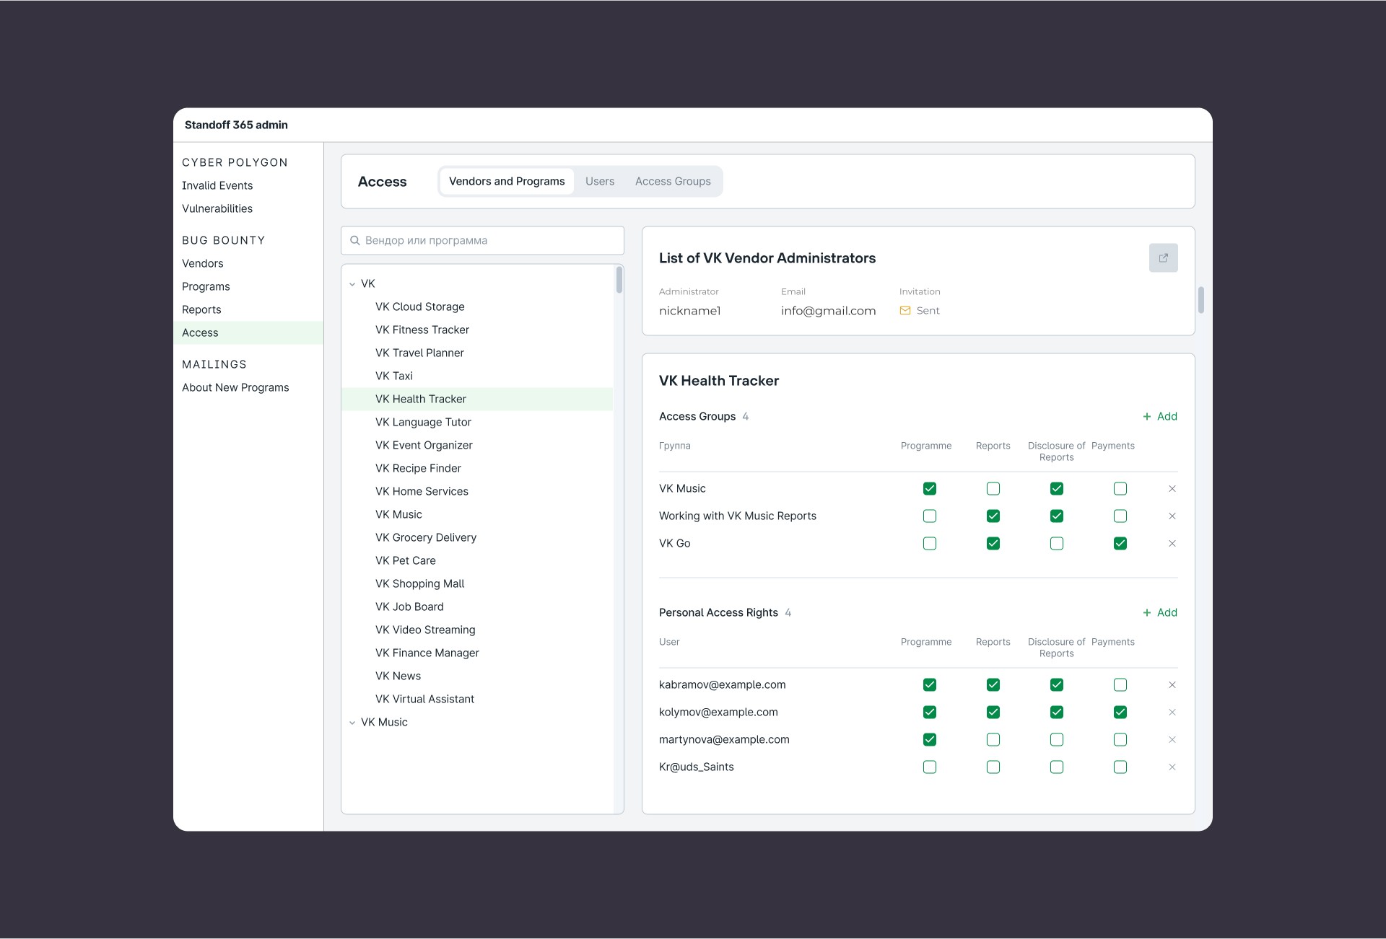Uncheck Reports for Working with VK Music Reports
Image resolution: width=1386 pixels, height=939 pixels.
pyautogui.click(x=993, y=516)
